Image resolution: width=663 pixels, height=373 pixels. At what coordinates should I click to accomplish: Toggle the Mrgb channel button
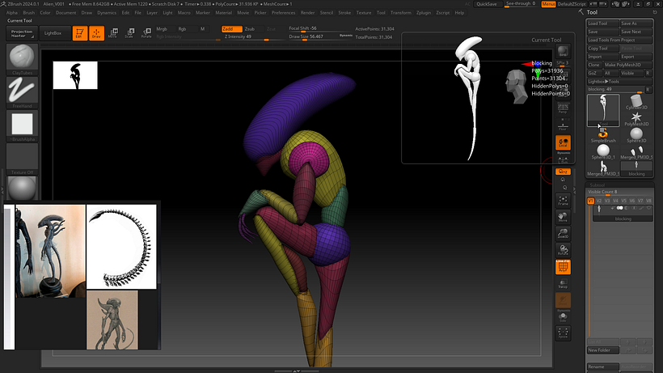point(162,29)
